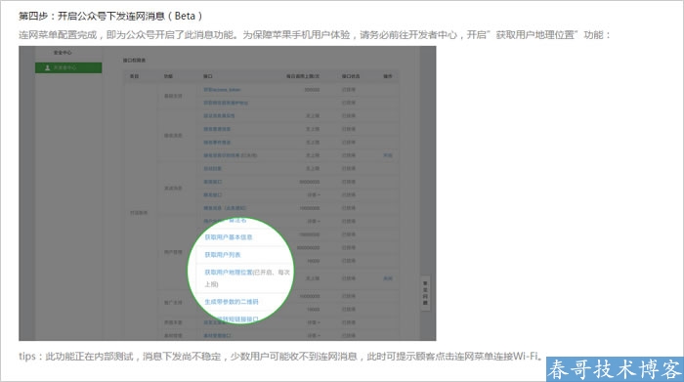Viewport: 684px width, 382px height.
Task: Click the embedded developer center screenshot
Action: (x=228, y=193)
